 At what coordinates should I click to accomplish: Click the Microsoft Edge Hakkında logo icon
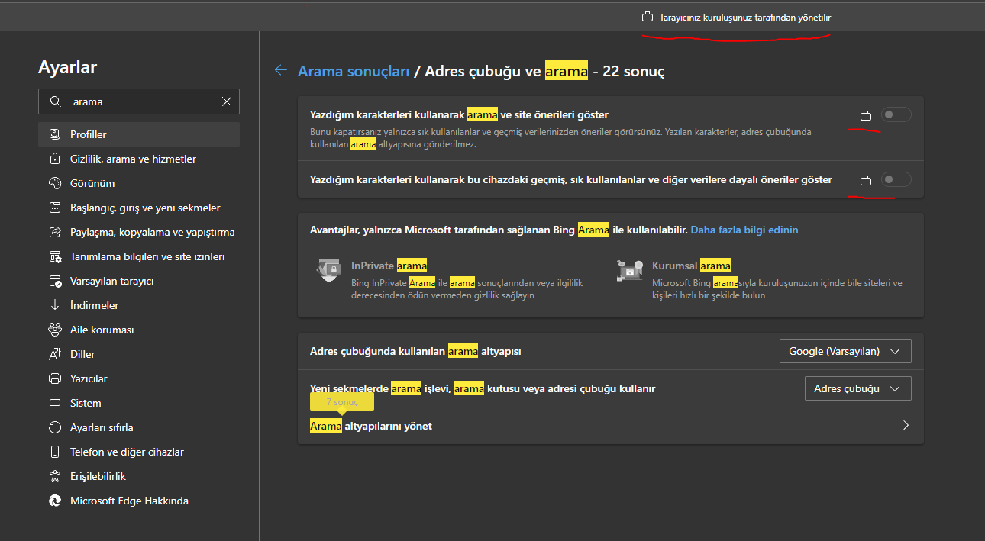click(x=55, y=501)
